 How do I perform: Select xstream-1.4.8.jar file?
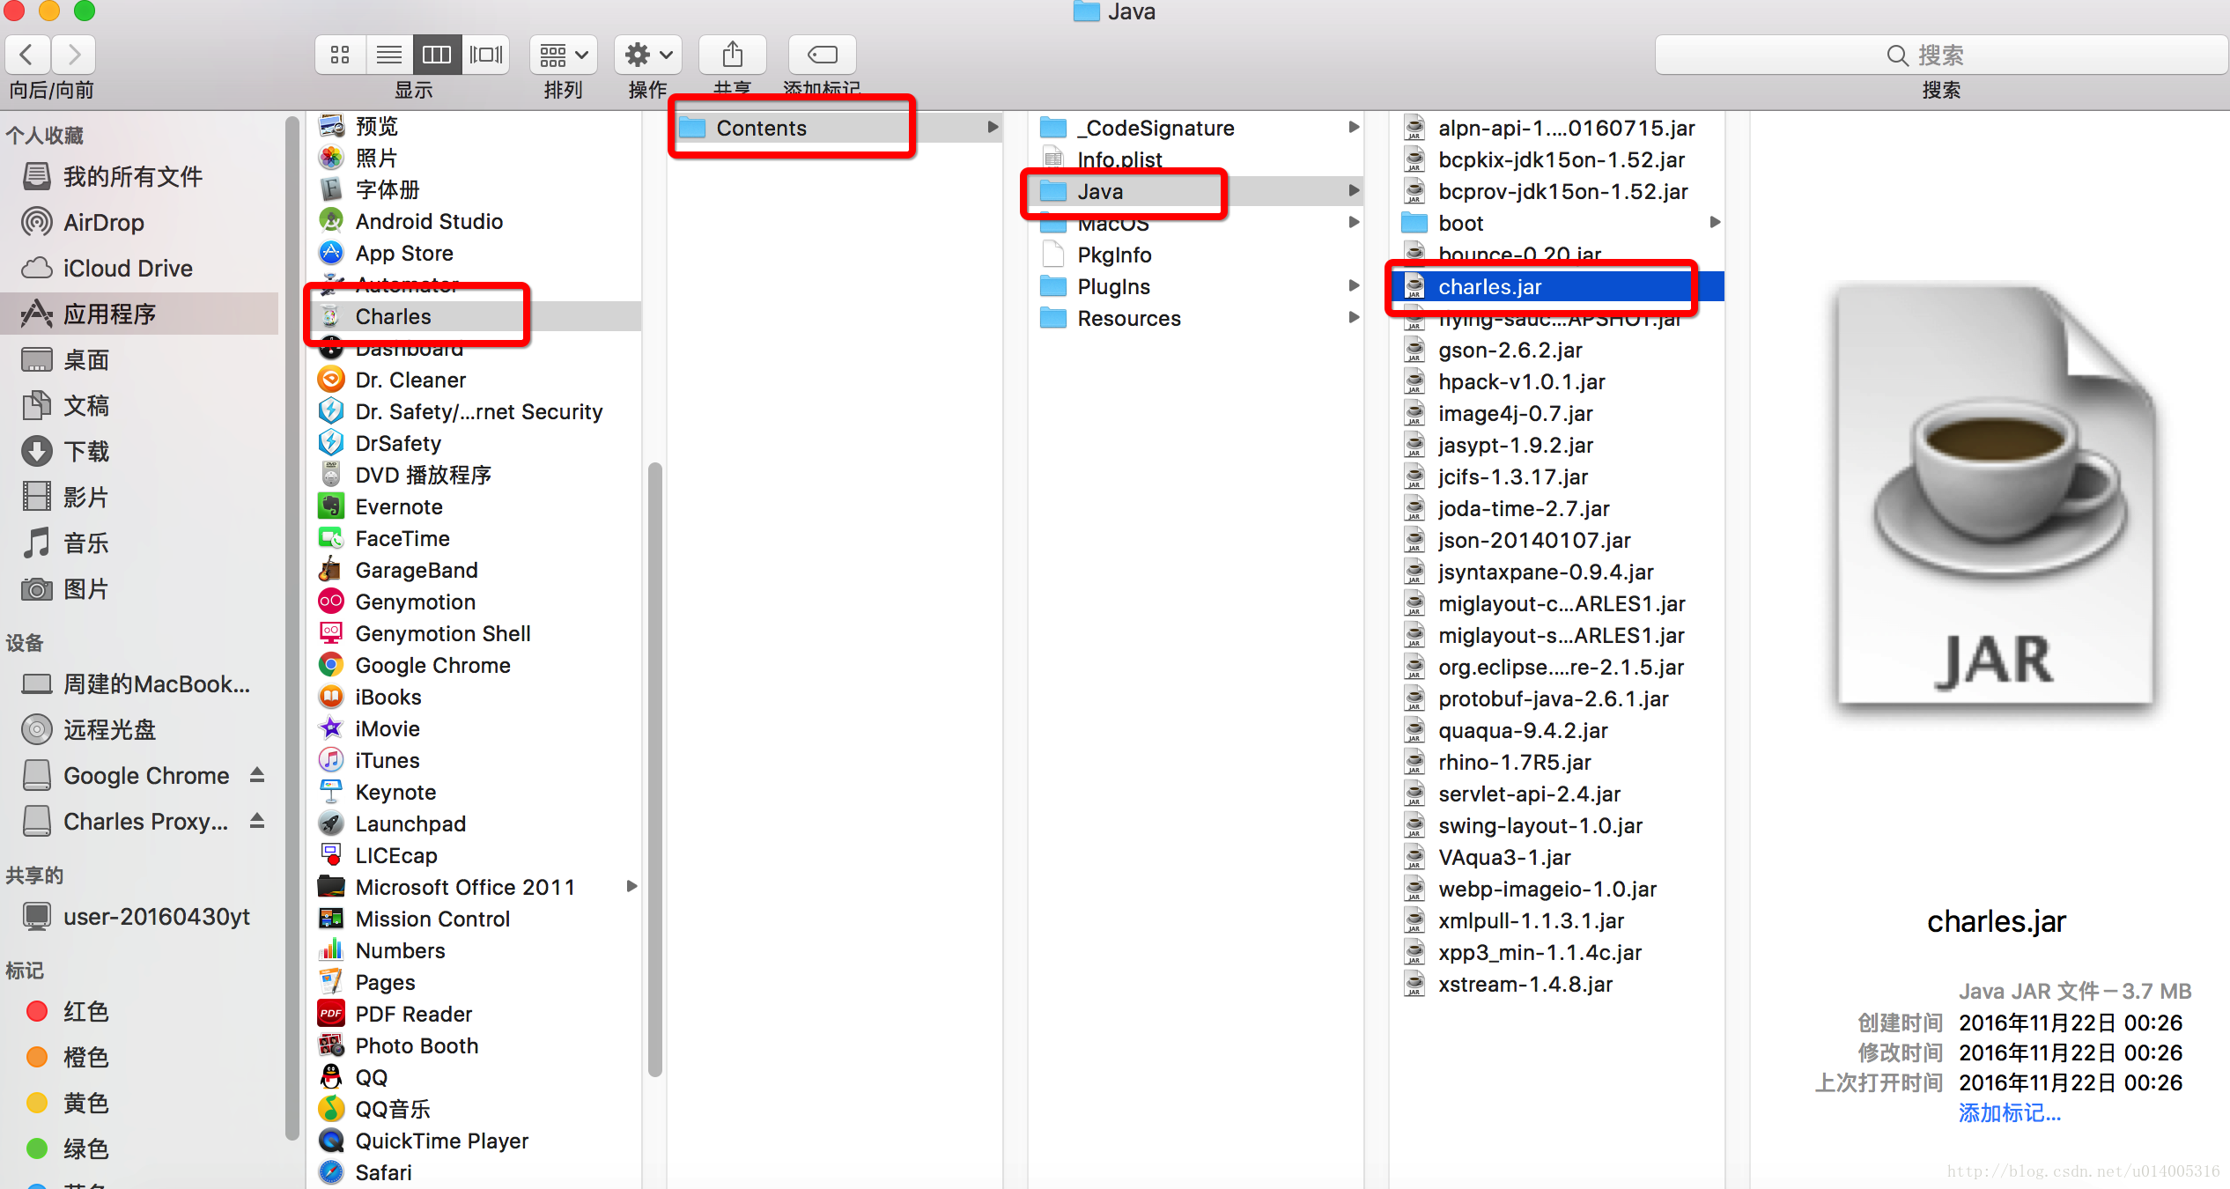pyautogui.click(x=1557, y=984)
